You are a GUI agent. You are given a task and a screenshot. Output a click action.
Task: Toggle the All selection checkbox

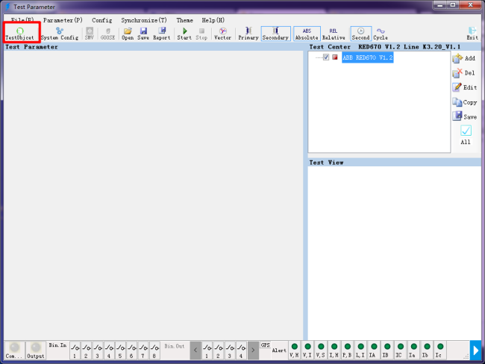click(x=466, y=131)
